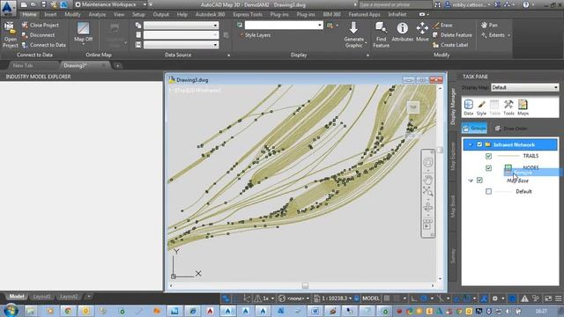Open the Display Map Default dropdown
Viewport: 564px width, 317px height.
524,87
